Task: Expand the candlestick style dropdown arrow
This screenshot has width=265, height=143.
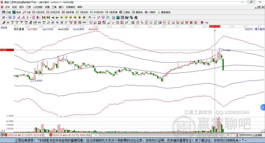Action: point(30,18)
